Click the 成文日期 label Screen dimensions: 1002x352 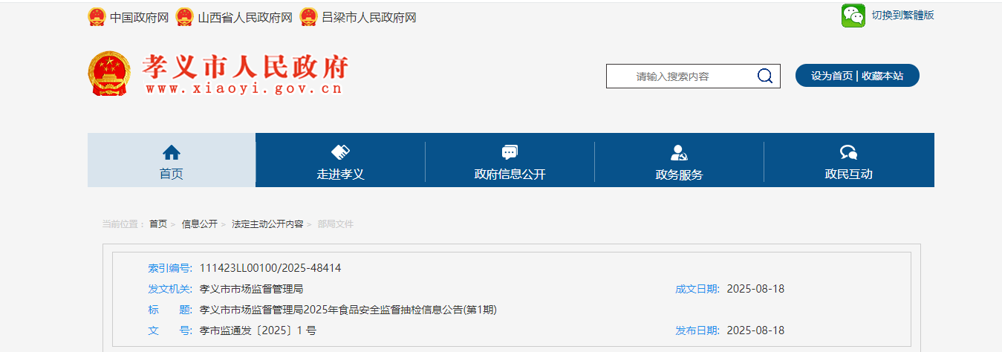[697, 289]
